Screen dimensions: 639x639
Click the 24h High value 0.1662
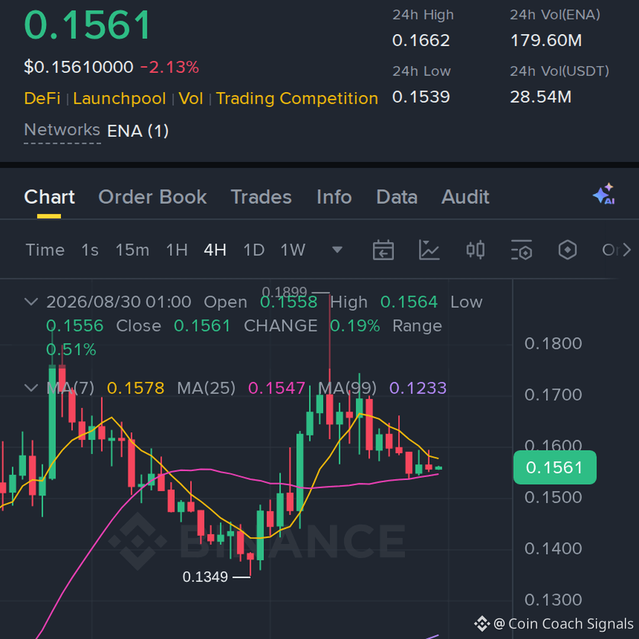[421, 40]
